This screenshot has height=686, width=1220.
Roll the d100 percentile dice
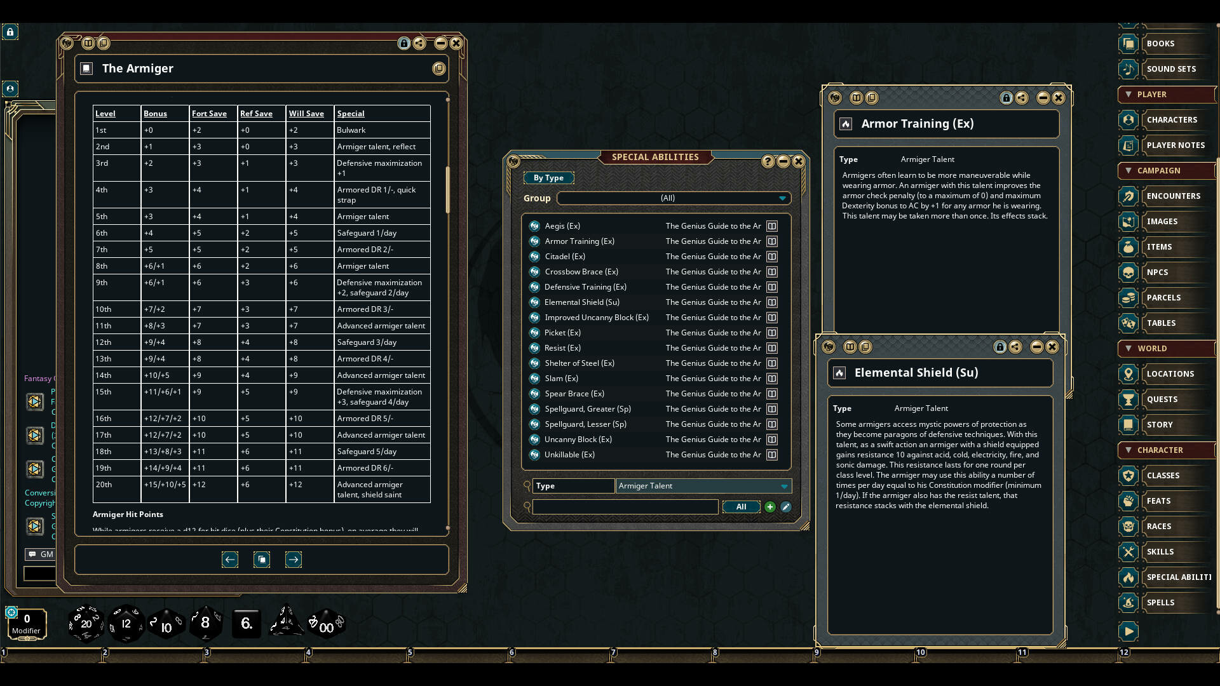(x=325, y=623)
